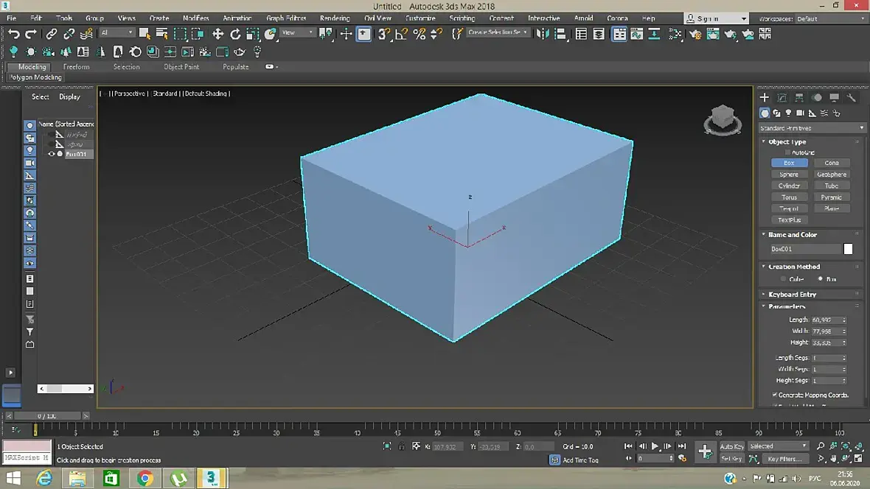
Task: Open the Graph Editors menu
Action: 286,18
